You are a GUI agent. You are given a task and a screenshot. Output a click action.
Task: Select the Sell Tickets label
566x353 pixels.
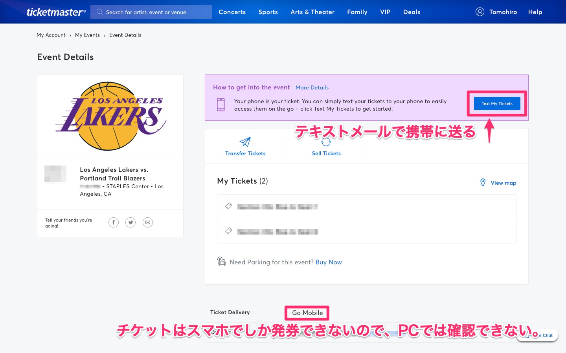point(326,153)
